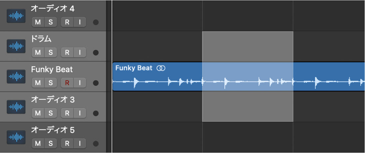Click the オーディオ 5 track name

53,130
